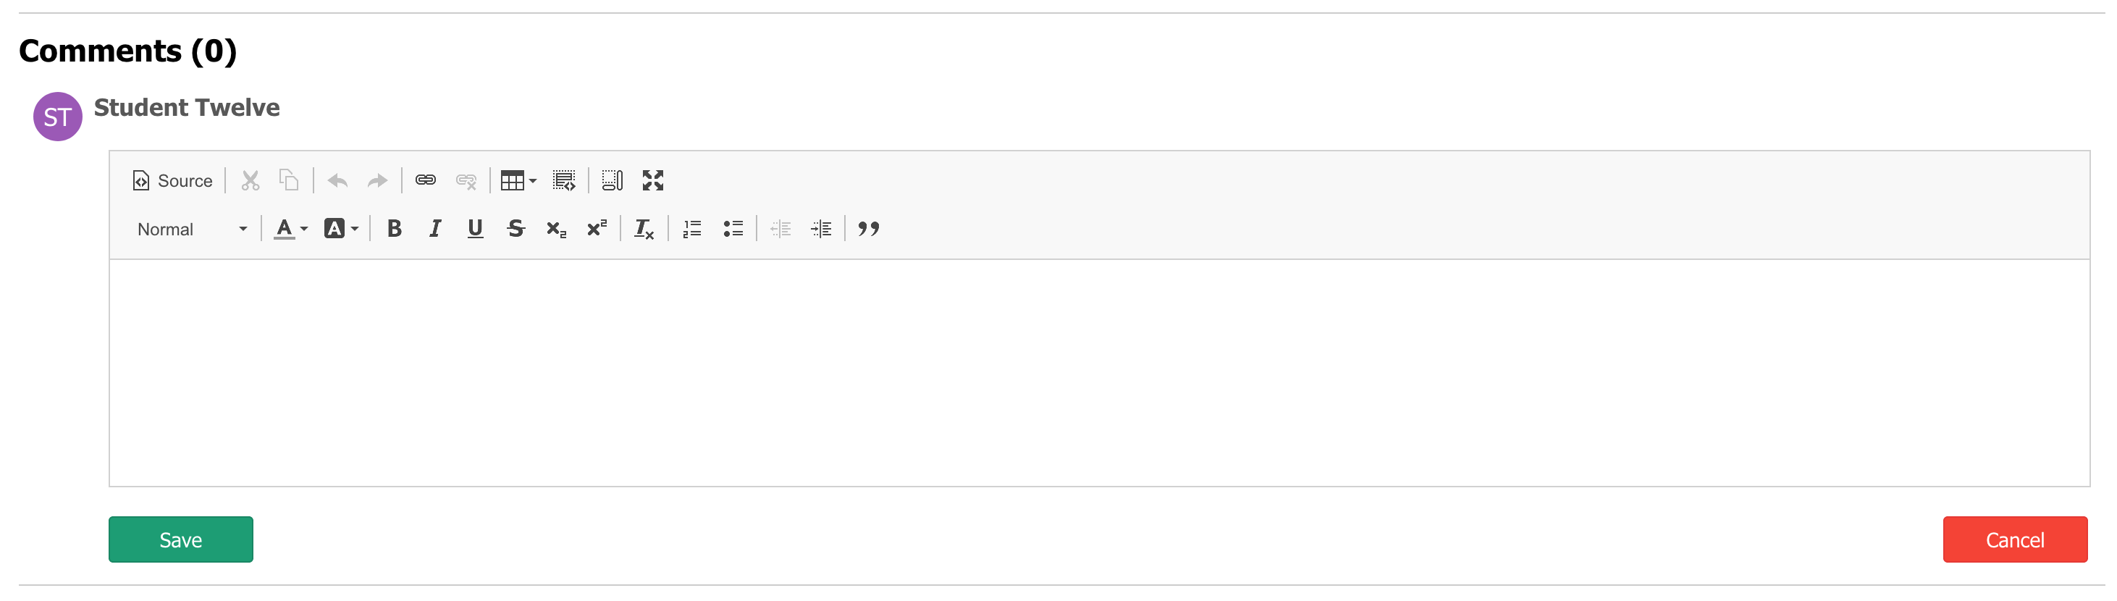Click the Remove Format icon
The height and width of the screenshot is (601, 2117).
(x=644, y=229)
